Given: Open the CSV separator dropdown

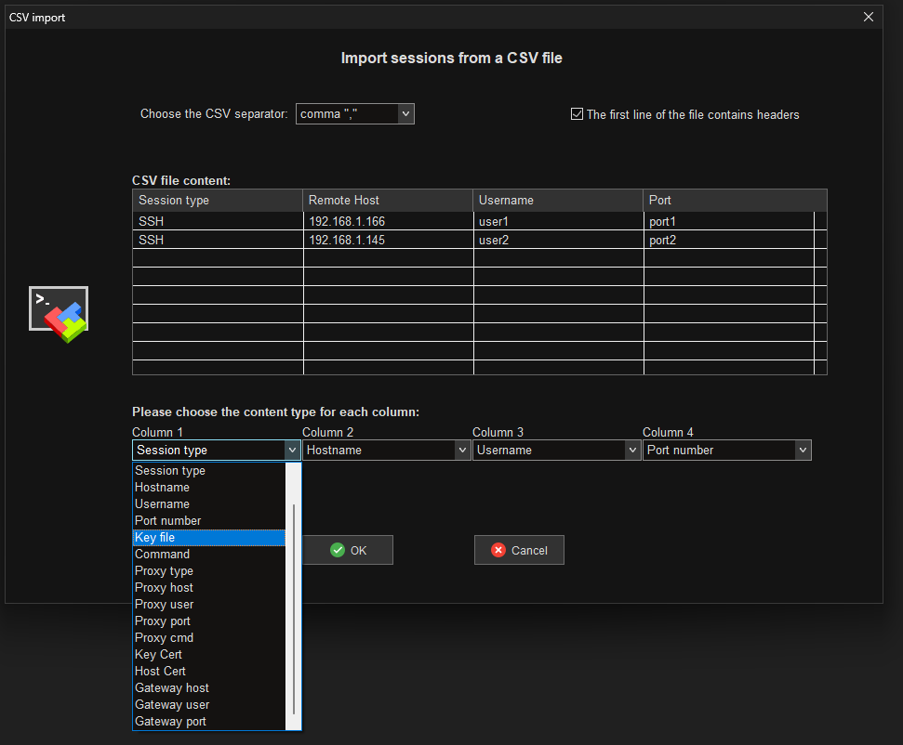Looking at the screenshot, I should (x=406, y=113).
